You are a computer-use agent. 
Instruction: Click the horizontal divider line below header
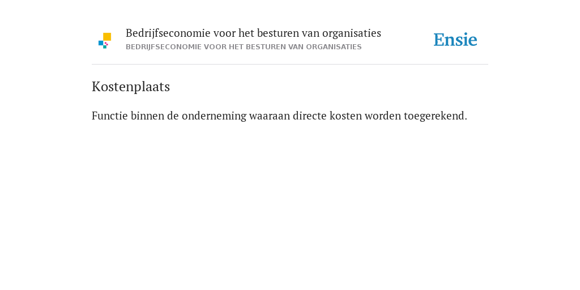tap(290, 65)
